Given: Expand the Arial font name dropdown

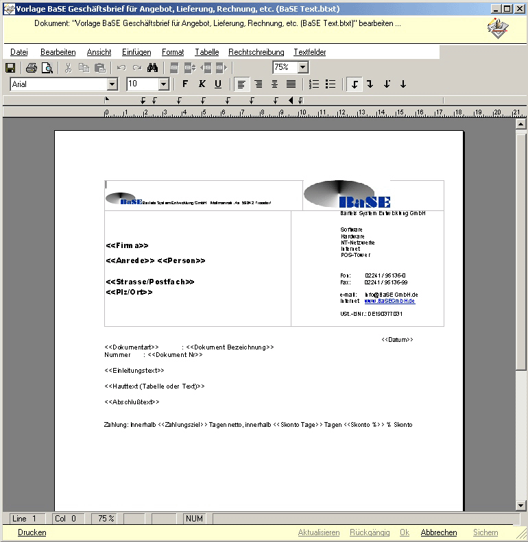Looking at the screenshot, I should coord(112,84).
